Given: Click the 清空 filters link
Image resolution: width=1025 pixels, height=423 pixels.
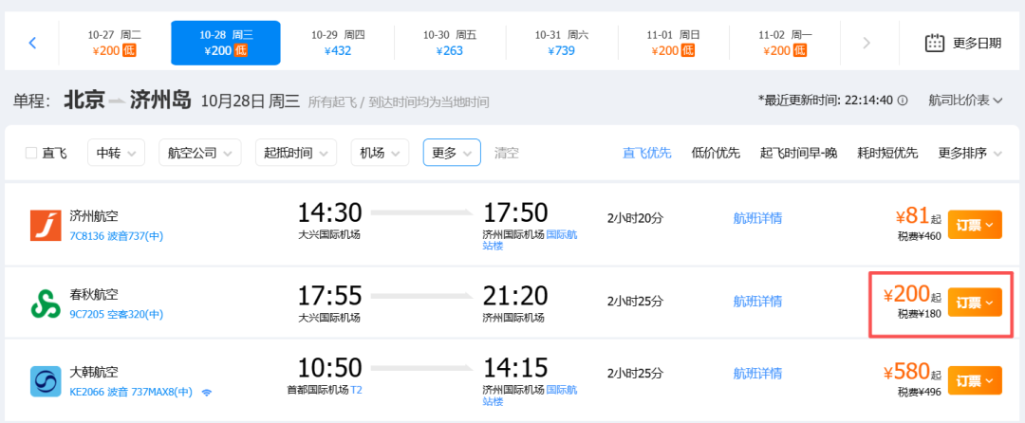Looking at the screenshot, I should tap(507, 154).
